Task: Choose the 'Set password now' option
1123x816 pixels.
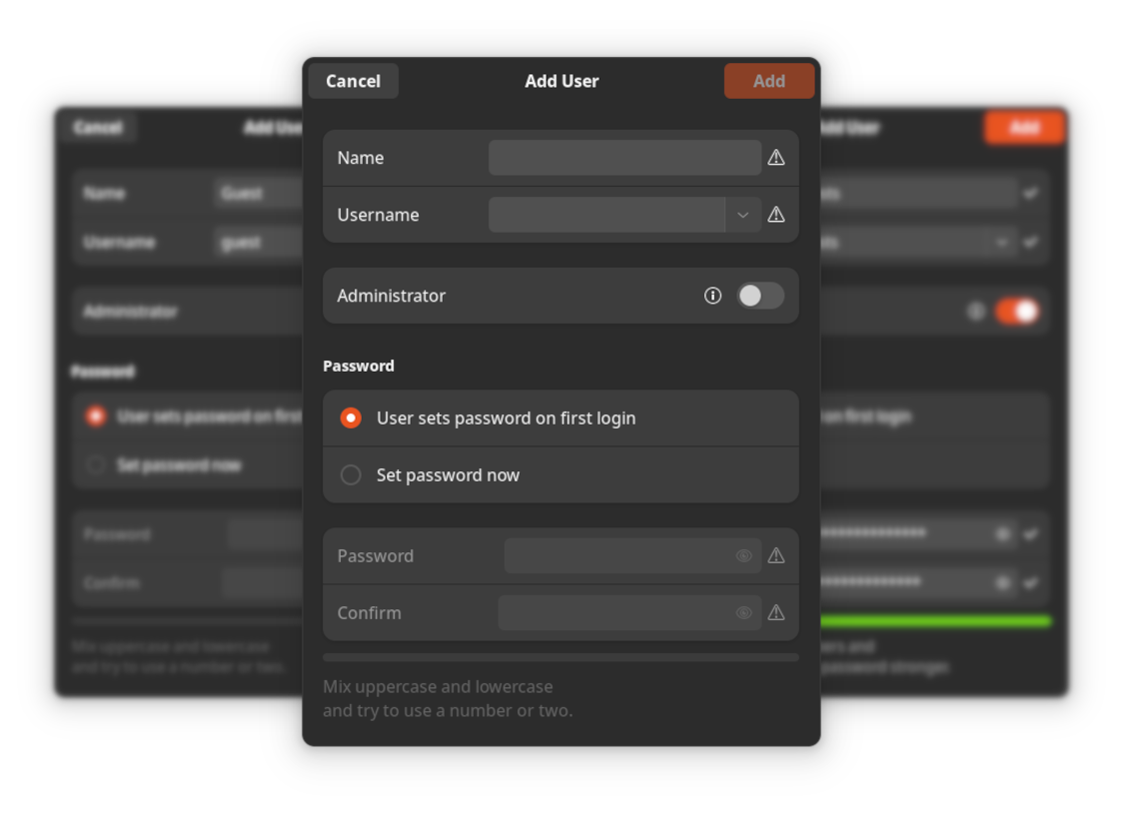Action: pyautogui.click(x=351, y=474)
